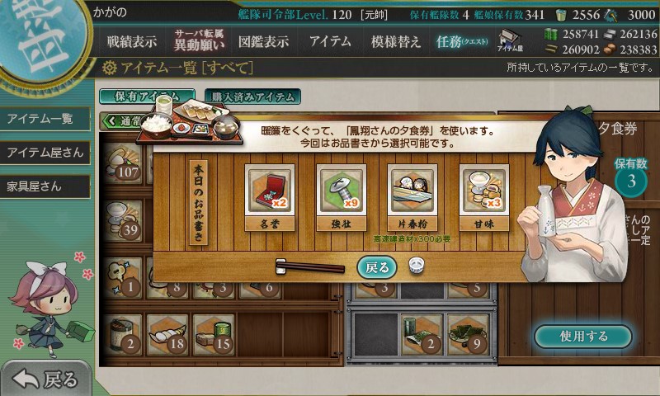Open the アイテム屋 shop icon
This screenshot has width=660, height=396.
coord(510,40)
